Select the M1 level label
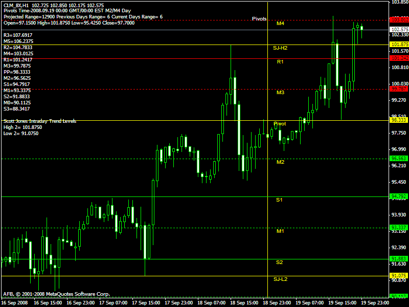The width and height of the screenshot is (409, 307). tap(280, 231)
